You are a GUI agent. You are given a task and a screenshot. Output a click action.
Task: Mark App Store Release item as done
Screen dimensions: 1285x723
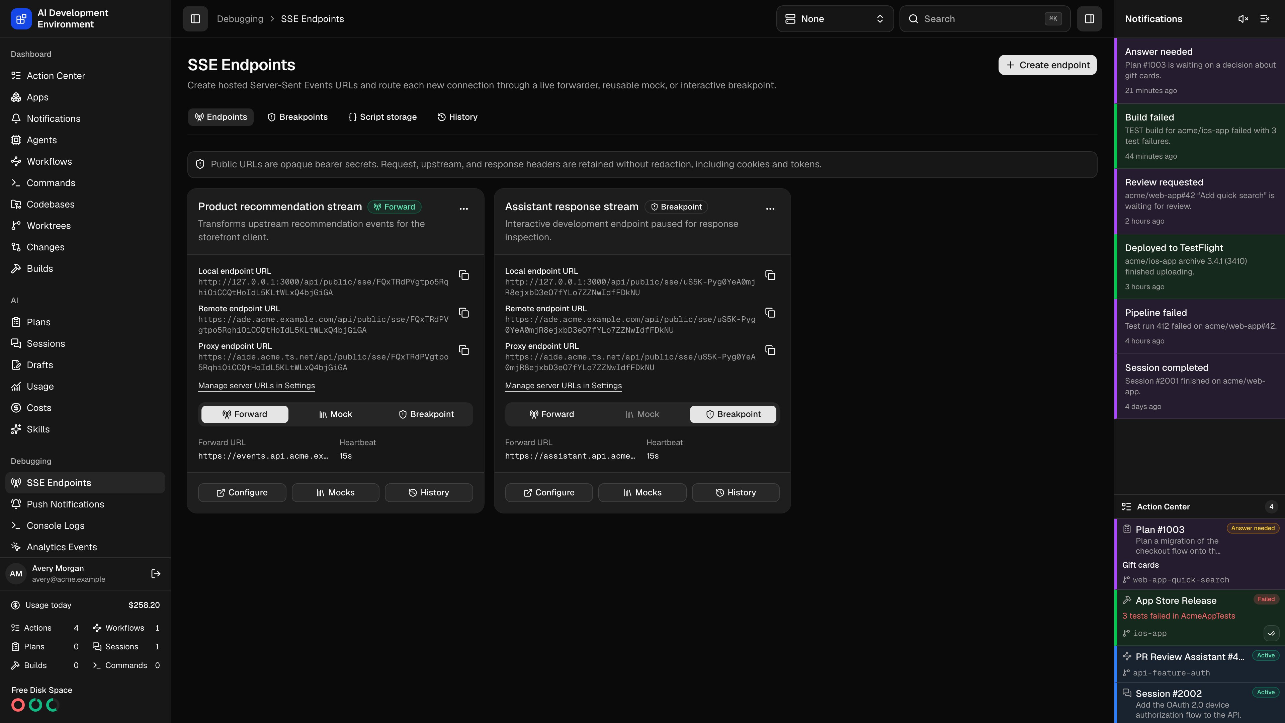click(1271, 633)
